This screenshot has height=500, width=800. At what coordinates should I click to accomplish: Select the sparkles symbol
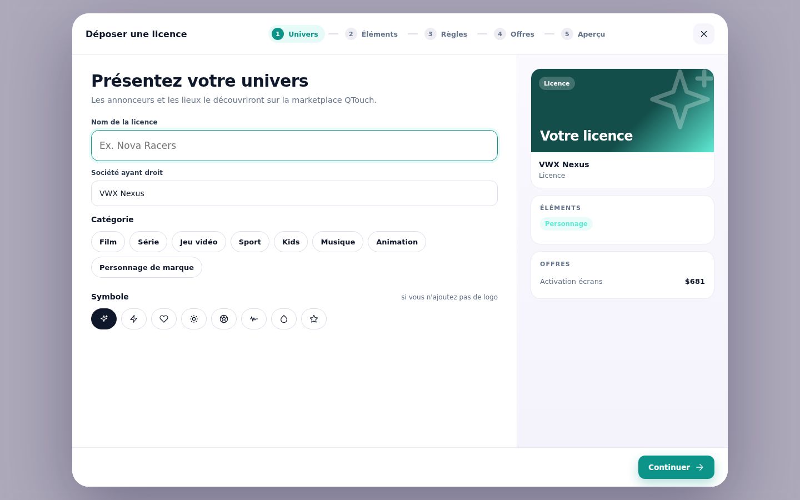pyautogui.click(x=104, y=319)
